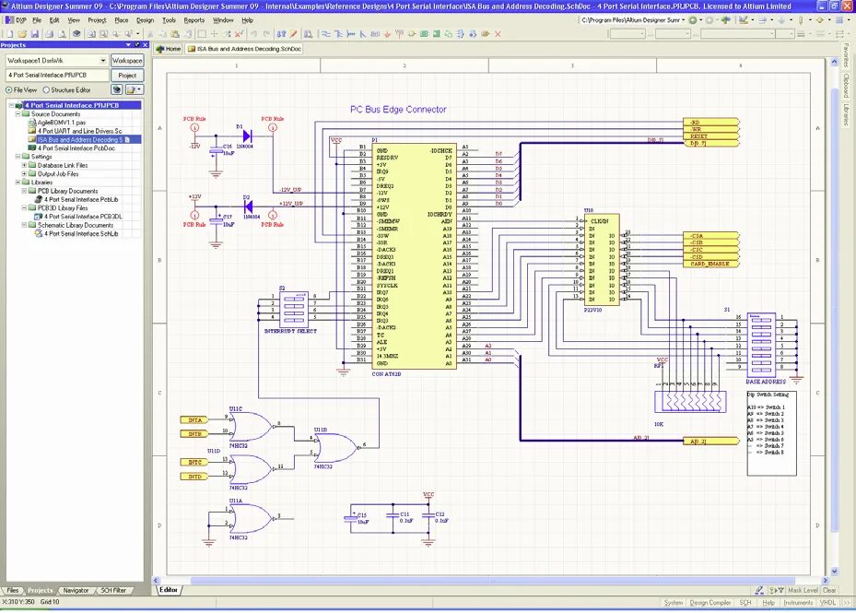Select the File View radio button
The width and height of the screenshot is (856, 613).
[x=8, y=89]
